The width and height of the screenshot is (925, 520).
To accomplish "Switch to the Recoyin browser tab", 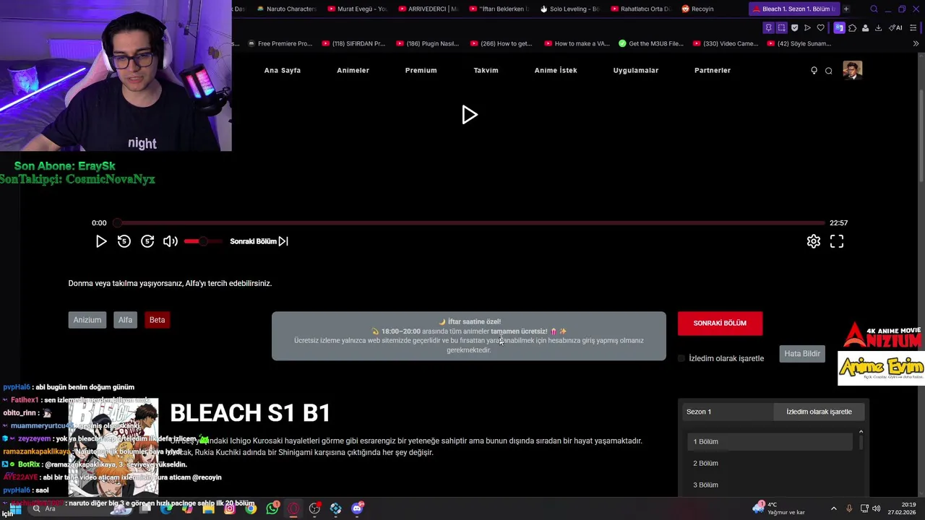I will click(697, 9).
